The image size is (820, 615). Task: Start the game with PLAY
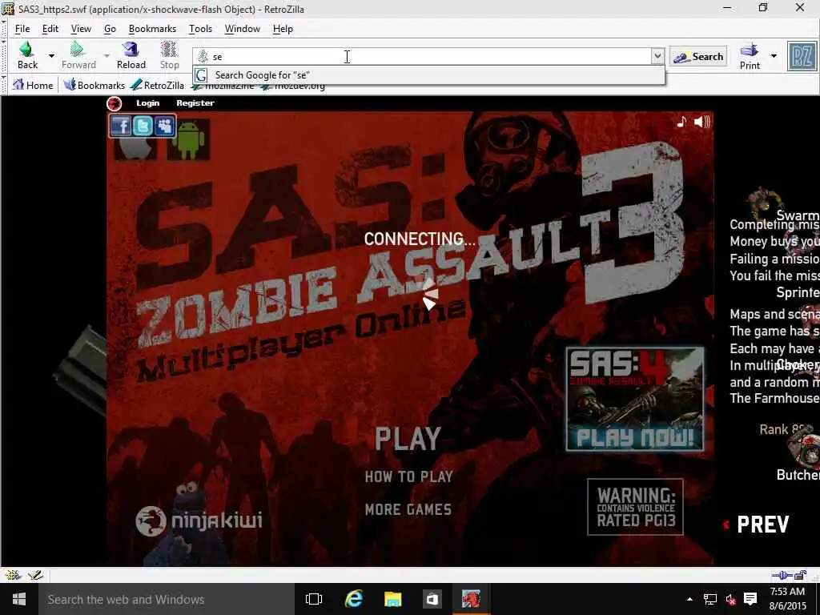408,440
